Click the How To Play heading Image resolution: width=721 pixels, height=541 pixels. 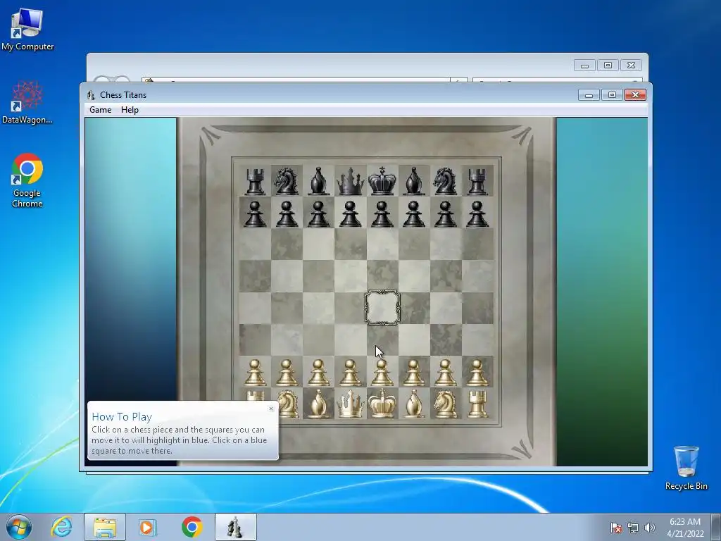coord(122,417)
